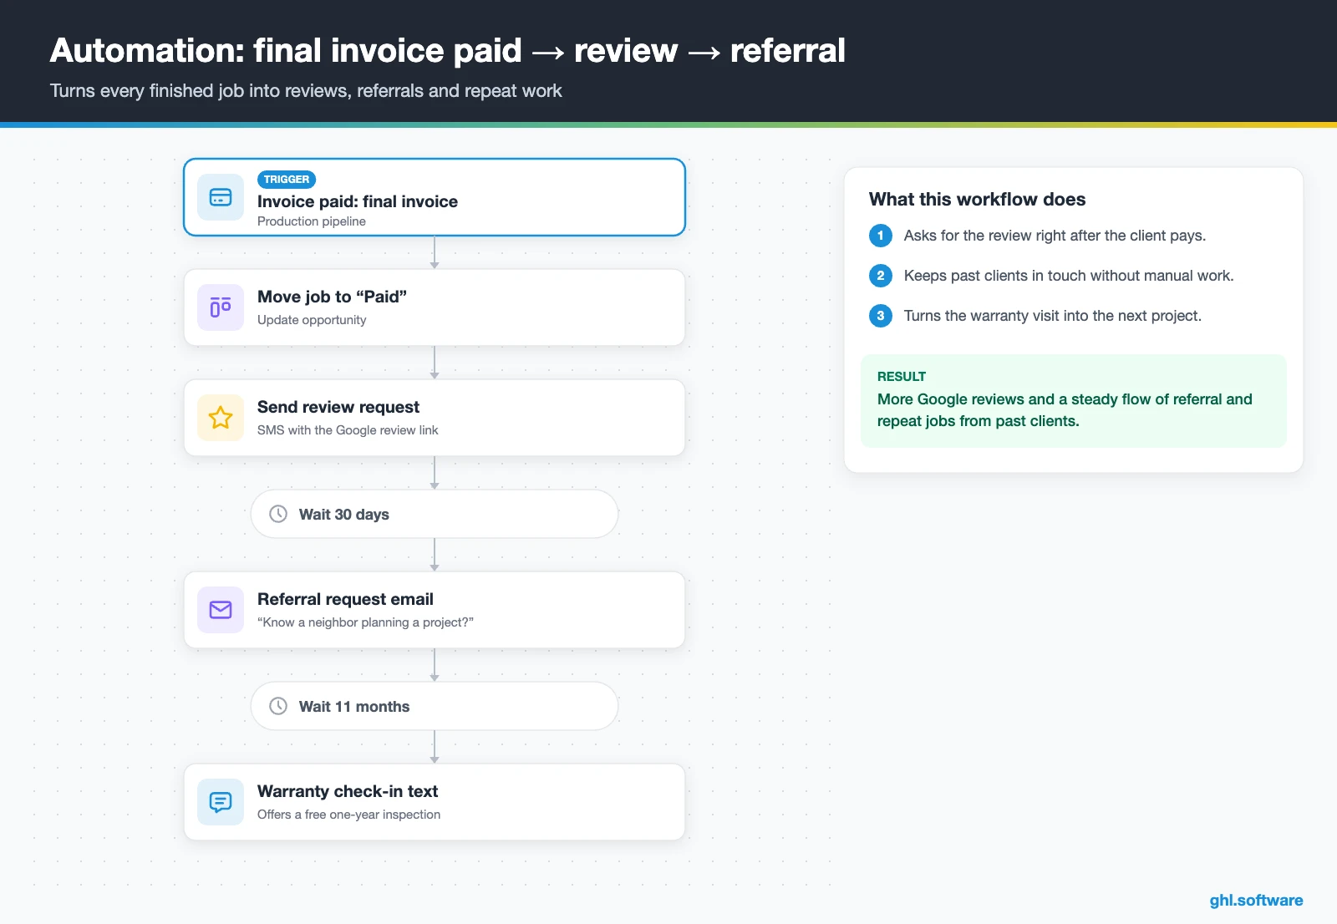Image resolution: width=1337 pixels, height=924 pixels.
Task: Open the ghl.software link
Action: click(x=1256, y=900)
